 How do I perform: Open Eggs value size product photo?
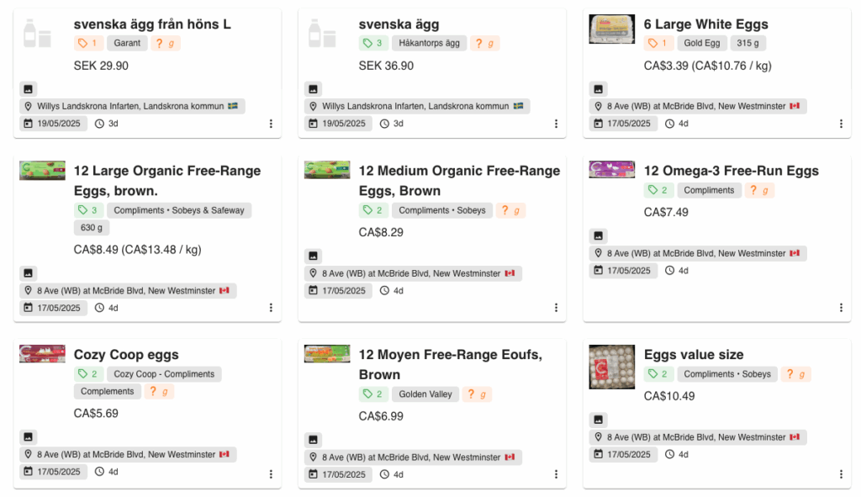[x=612, y=367]
